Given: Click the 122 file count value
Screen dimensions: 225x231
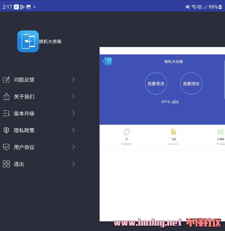Looking at the screenshot, I should 173,139.
